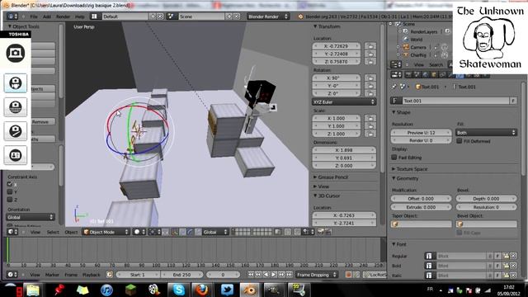Enable the X constraint axis checkbox
The height and width of the screenshot is (297, 528).
(10, 184)
